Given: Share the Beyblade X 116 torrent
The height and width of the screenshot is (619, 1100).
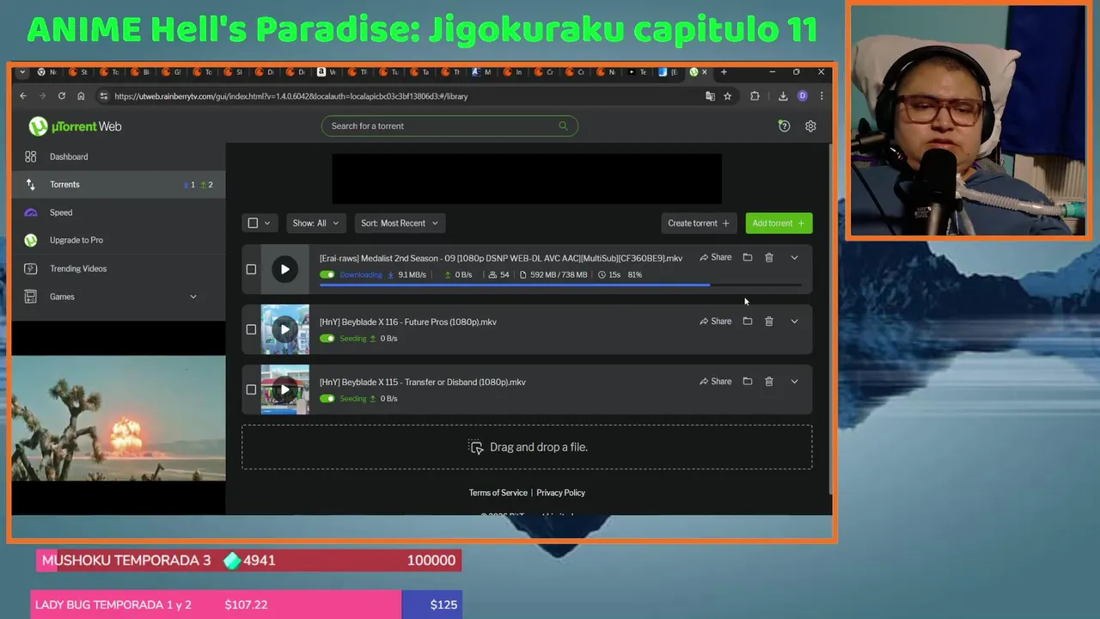Looking at the screenshot, I should (716, 321).
